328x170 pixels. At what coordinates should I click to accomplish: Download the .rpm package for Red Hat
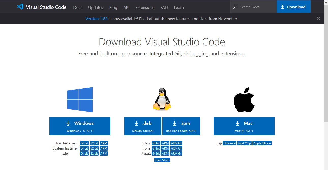tap(181, 126)
